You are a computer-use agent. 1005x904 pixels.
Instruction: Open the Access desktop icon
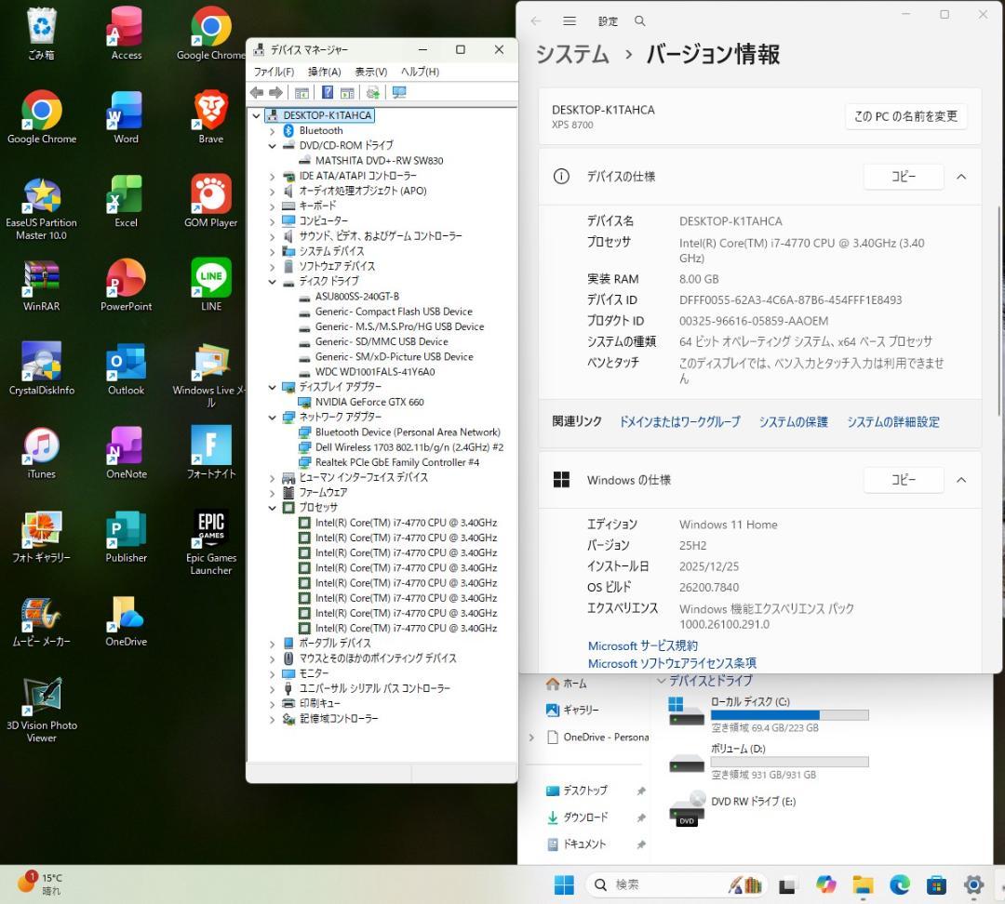click(x=127, y=33)
